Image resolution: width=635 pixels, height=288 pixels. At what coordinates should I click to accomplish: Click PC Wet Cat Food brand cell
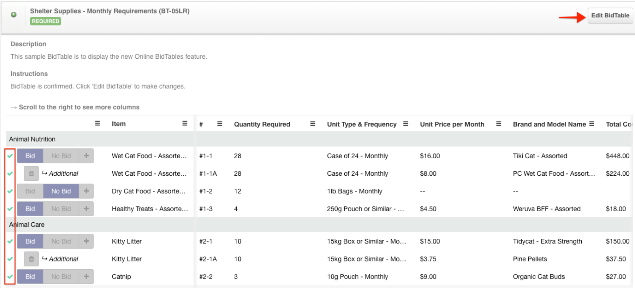tap(554, 174)
